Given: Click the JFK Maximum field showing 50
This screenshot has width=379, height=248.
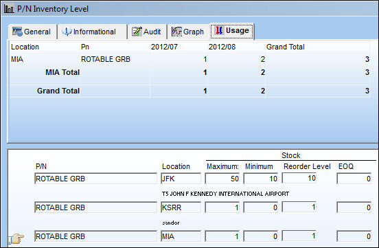Looking at the screenshot, I should (222, 179).
